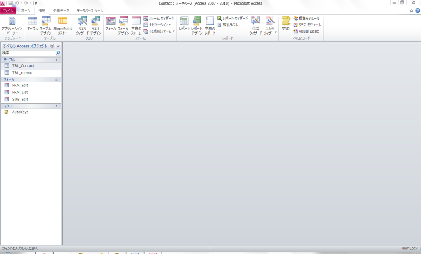This screenshot has height=254, width=421.
Task: Open Microsoft Access Help
Action: [x=418, y=11]
